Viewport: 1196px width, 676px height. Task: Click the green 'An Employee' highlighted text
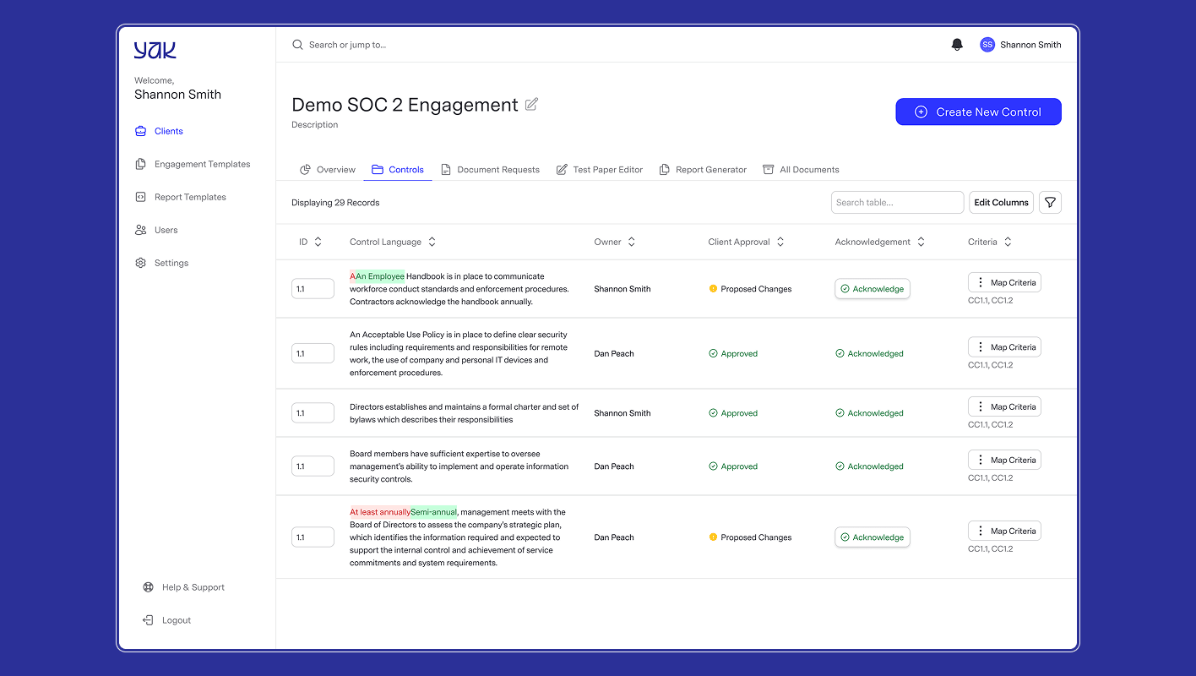tap(380, 276)
